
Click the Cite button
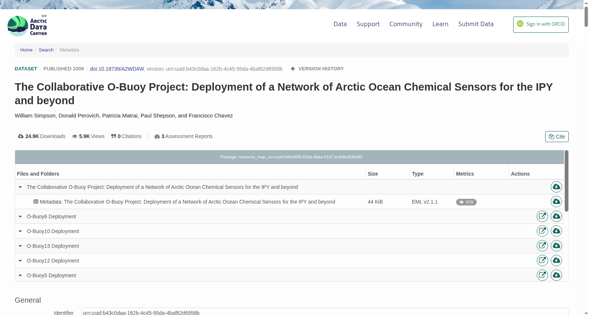557,137
